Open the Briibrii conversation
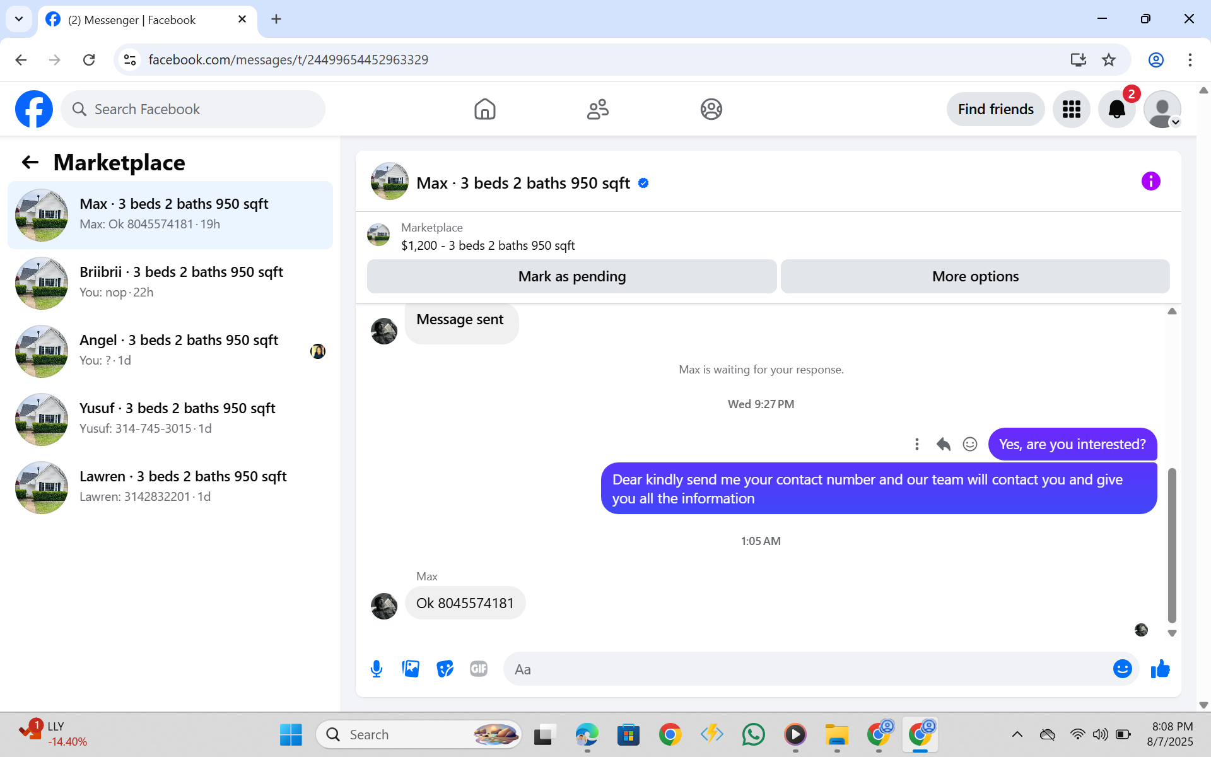1211x757 pixels. [170, 283]
